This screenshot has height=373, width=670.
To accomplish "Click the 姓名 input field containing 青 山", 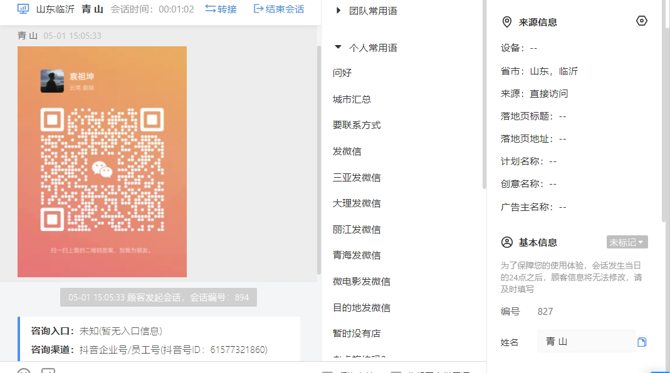I will point(586,342).
